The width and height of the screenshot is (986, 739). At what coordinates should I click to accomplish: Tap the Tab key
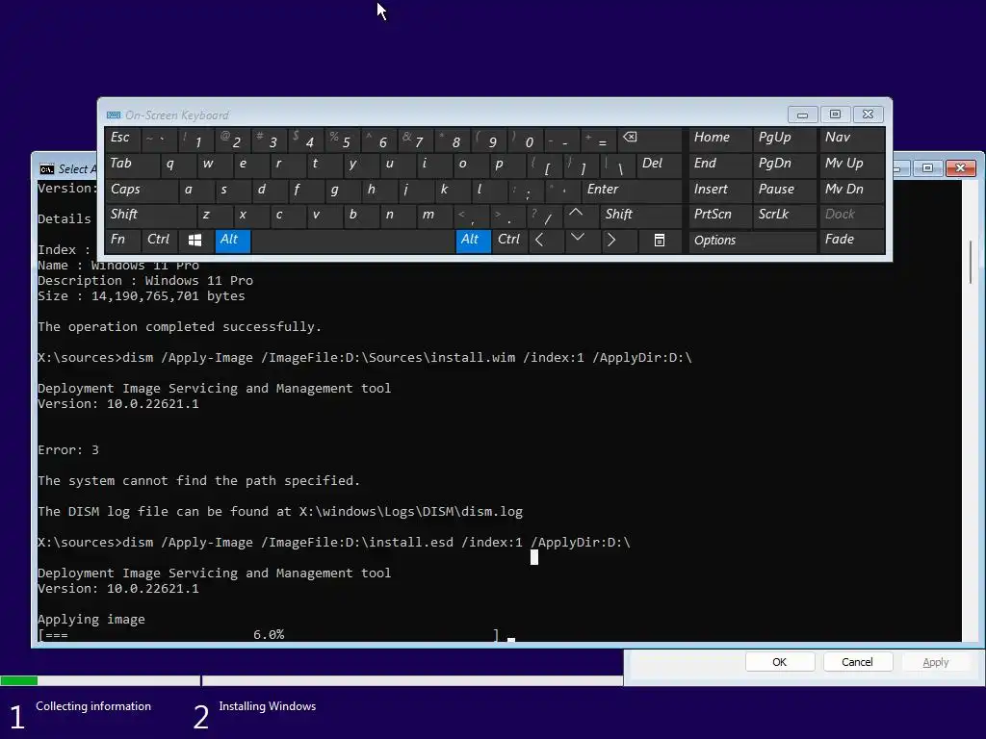click(x=132, y=165)
